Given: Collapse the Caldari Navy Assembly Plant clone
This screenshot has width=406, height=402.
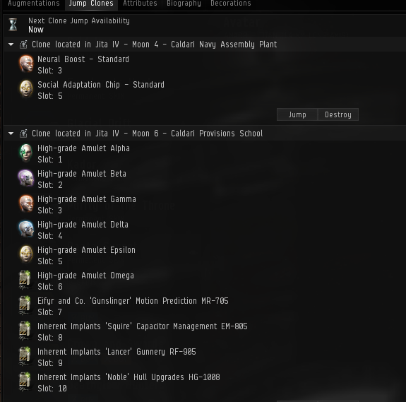Looking at the screenshot, I should point(11,45).
